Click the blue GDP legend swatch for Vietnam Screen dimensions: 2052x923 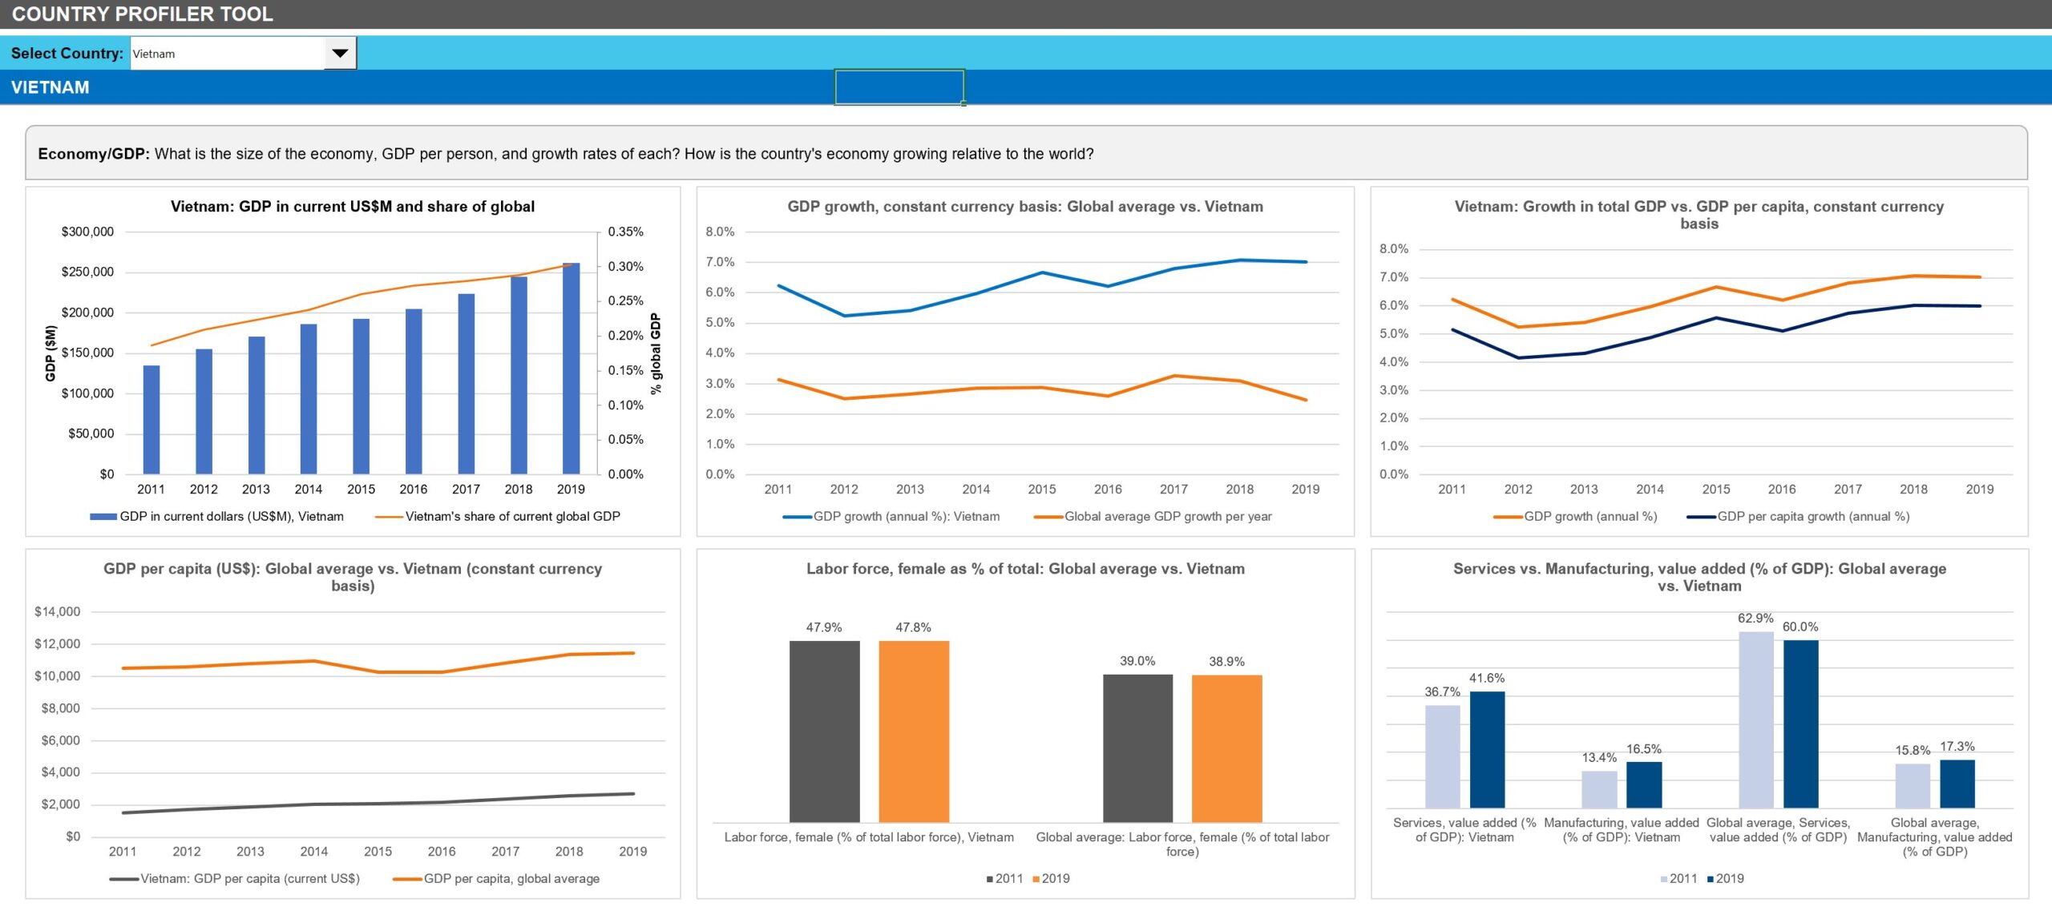pyautogui.click(x=103, y=517)
